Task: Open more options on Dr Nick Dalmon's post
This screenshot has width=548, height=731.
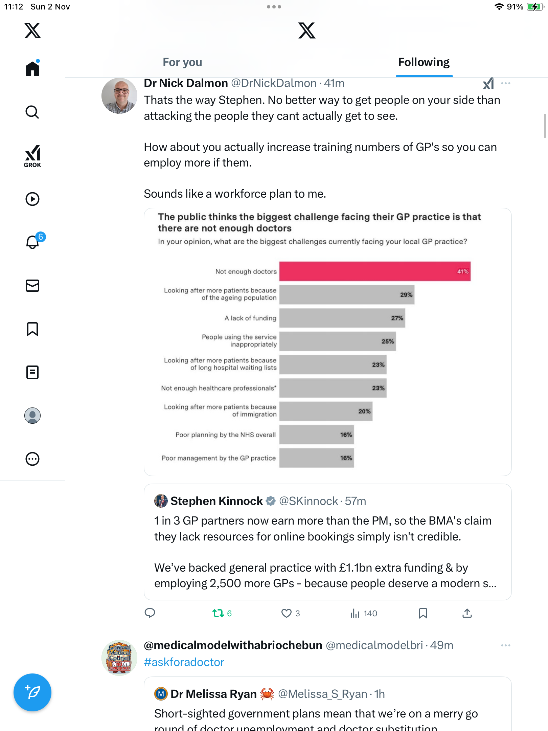Action: (505, 83)
